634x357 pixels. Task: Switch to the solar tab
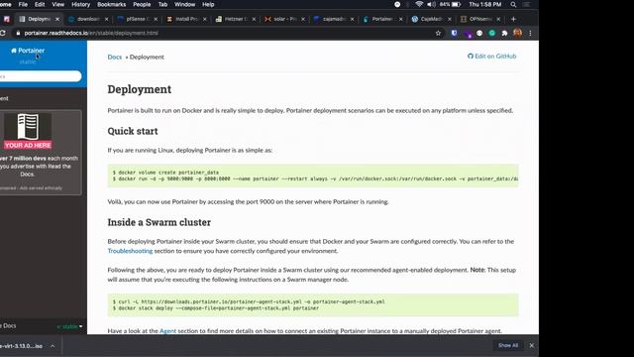[x=284, y=19]
